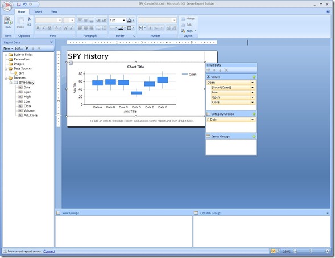Open the Date category group dropdown
Screen dimensions: 335x258
[253, 120]
